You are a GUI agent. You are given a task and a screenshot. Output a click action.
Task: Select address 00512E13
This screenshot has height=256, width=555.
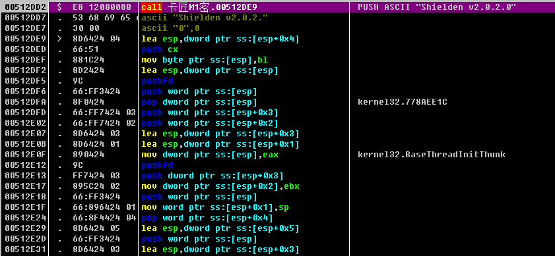click(x=26, y=175)
